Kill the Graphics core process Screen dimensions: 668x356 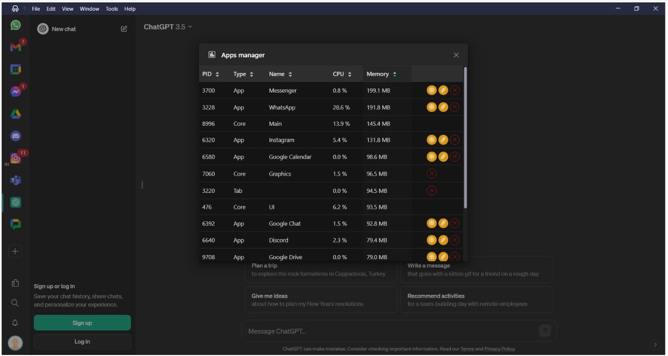[x=432, y=174]
